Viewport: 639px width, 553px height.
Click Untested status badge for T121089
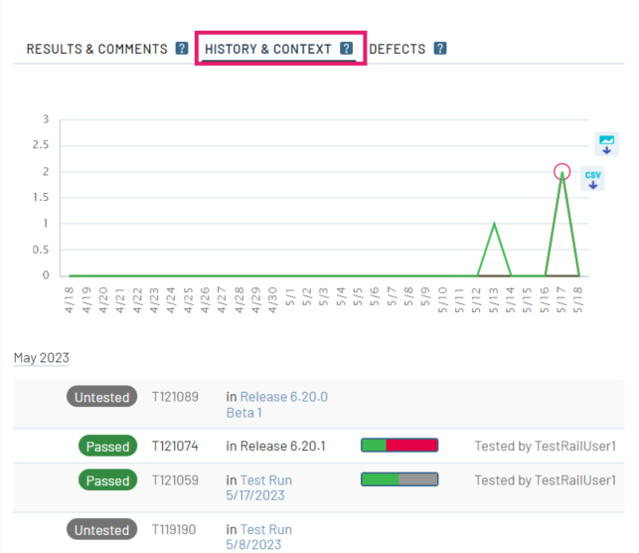(x=101, y=397)
